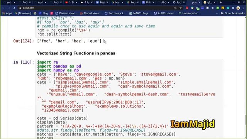Open the 'Marvel: Aven...' bookmark
The height and width of the screenshot is (139, 247).
91,14
